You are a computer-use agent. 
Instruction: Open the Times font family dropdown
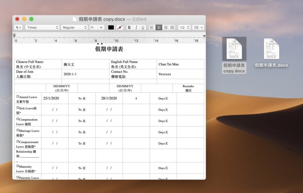pyautogui.click(x=42, y=28)
